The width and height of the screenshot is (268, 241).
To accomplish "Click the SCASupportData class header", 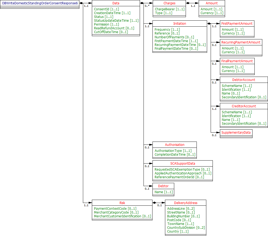I will [182, 164].
